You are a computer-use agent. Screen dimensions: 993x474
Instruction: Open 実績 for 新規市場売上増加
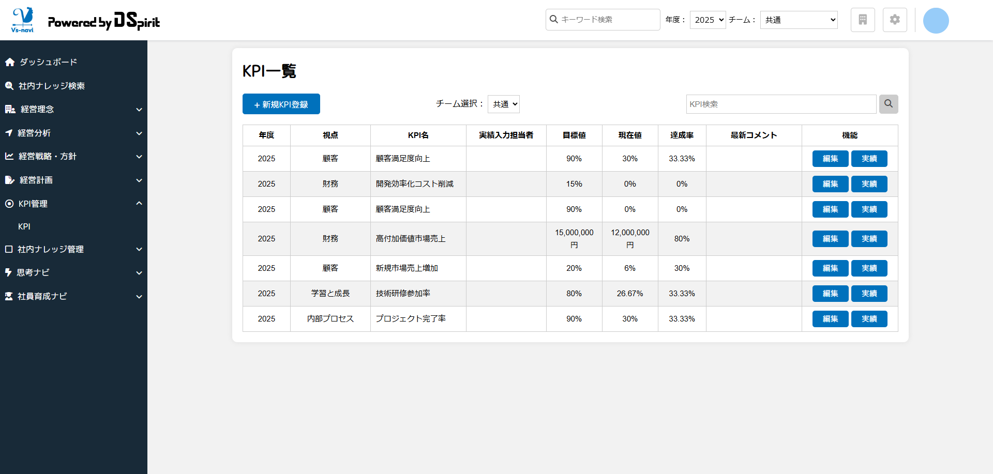tap(869, 268)
